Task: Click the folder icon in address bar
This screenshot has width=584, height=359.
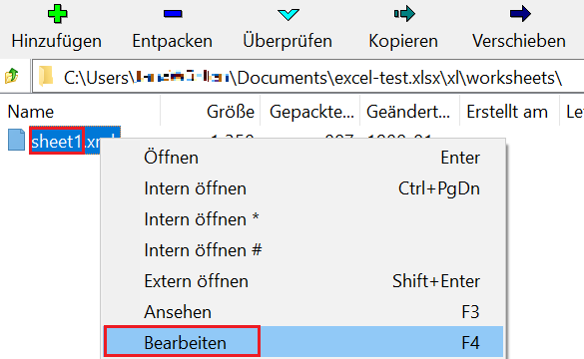Action: tap(46, 76)
